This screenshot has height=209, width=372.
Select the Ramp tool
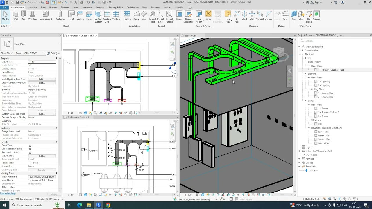point(136,16)
